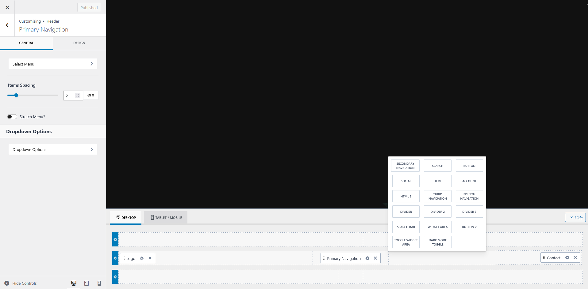Screen dimensions: 588x289
Task: Click the back arrow to Header panel
Action: [7, 25]
